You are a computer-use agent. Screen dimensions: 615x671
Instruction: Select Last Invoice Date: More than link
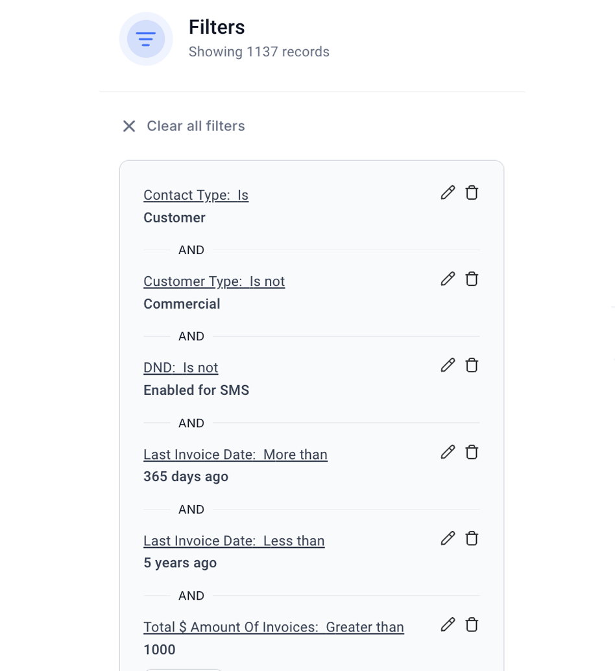235,454
